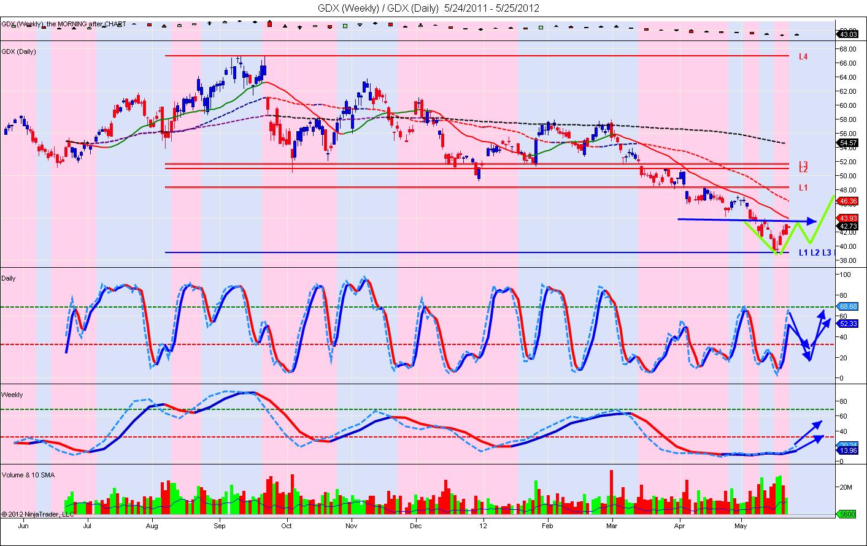The height and width of the screenshot is (546, 867).
Task: Click the 68.68 daily stochastic marker
Action: point(847,306)
